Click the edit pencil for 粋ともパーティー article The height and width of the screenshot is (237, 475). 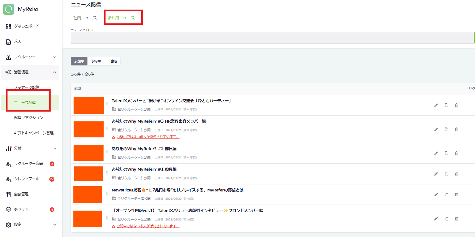tap(436, 105)
